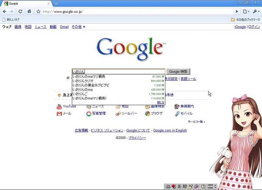Screen dimensions: 262x190
Task: Choose suggestion いおりんのmaマジ最高 with 87,800 件
Action: click(119, 76)
